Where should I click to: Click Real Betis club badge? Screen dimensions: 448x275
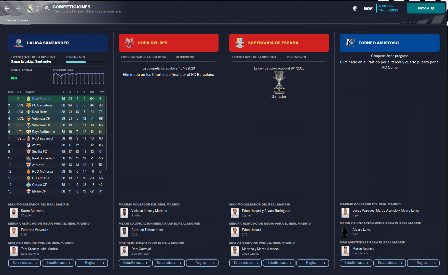[x=29, y=112]
